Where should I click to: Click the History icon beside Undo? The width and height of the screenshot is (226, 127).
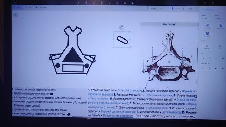coord(213,3)
